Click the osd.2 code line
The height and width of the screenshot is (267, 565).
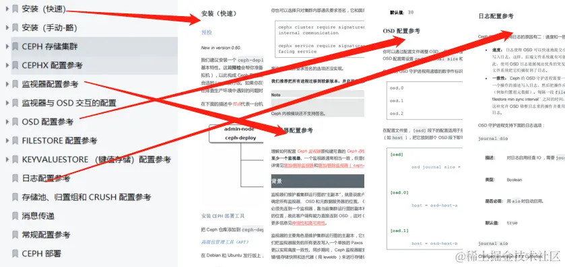coord(397,114)
